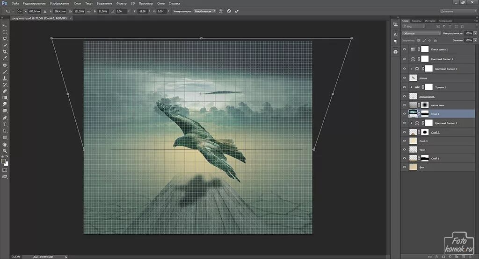Click lock all padlock icon

pyautogui.click(x=435, y=40)
